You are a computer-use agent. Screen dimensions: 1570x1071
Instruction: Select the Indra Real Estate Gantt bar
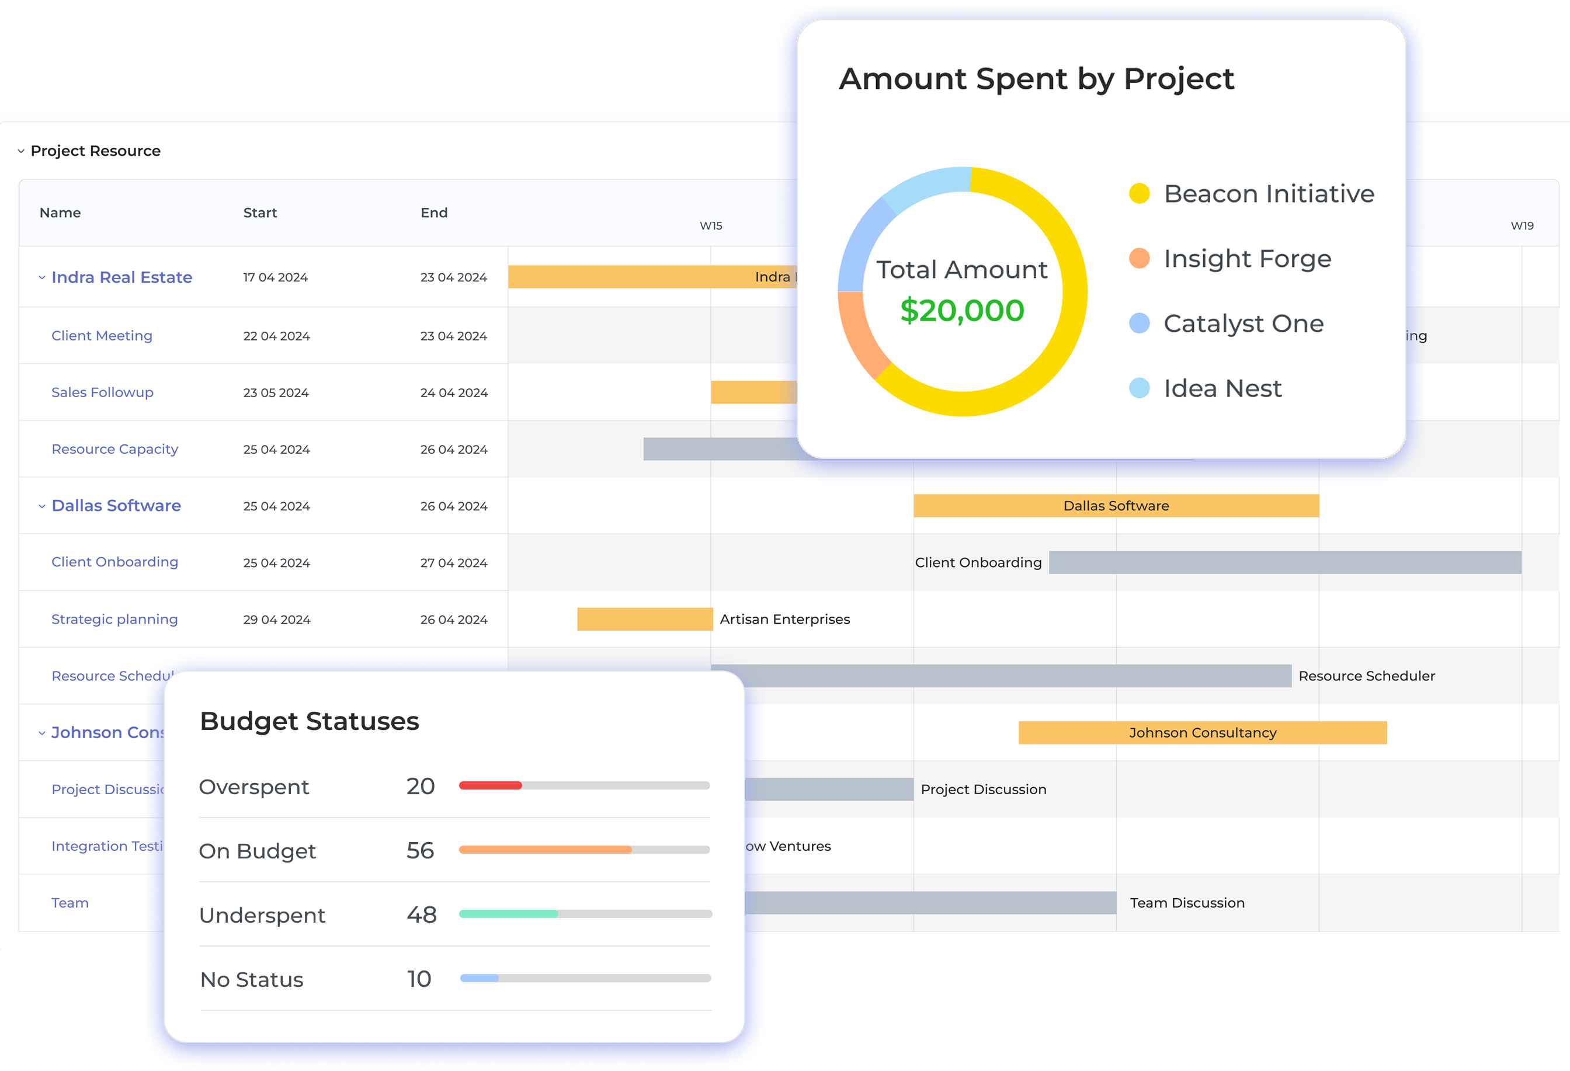point(652,277)
